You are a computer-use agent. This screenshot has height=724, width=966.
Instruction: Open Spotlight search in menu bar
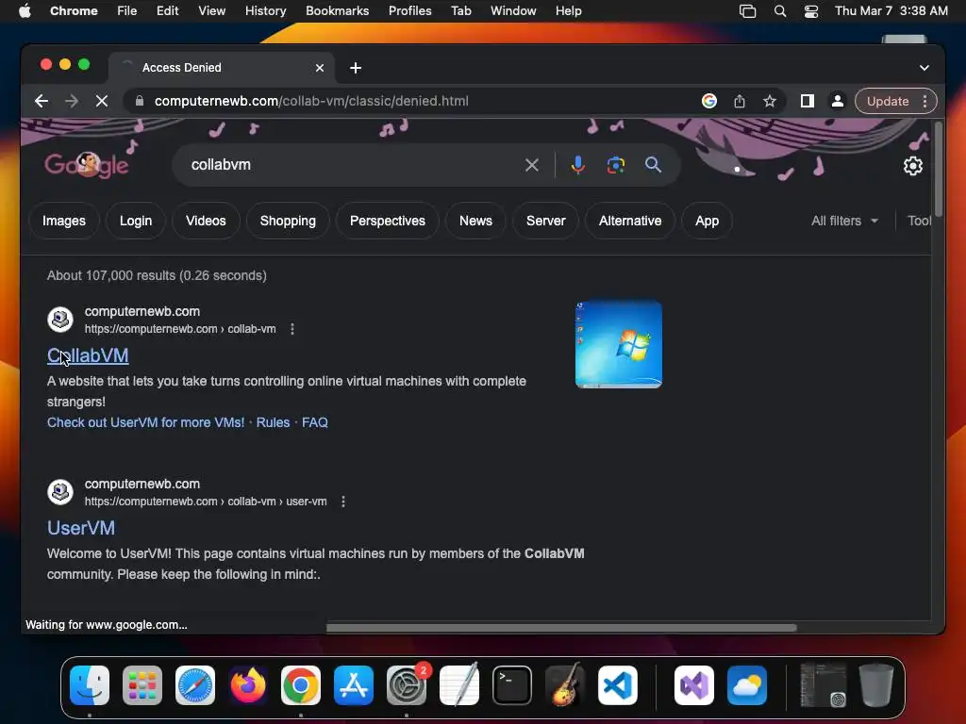click(780, 11)
